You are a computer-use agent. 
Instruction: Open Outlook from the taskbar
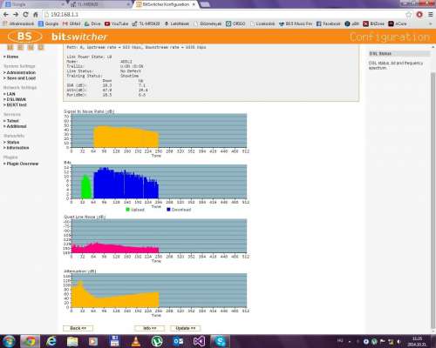click(x=178, y=341)
